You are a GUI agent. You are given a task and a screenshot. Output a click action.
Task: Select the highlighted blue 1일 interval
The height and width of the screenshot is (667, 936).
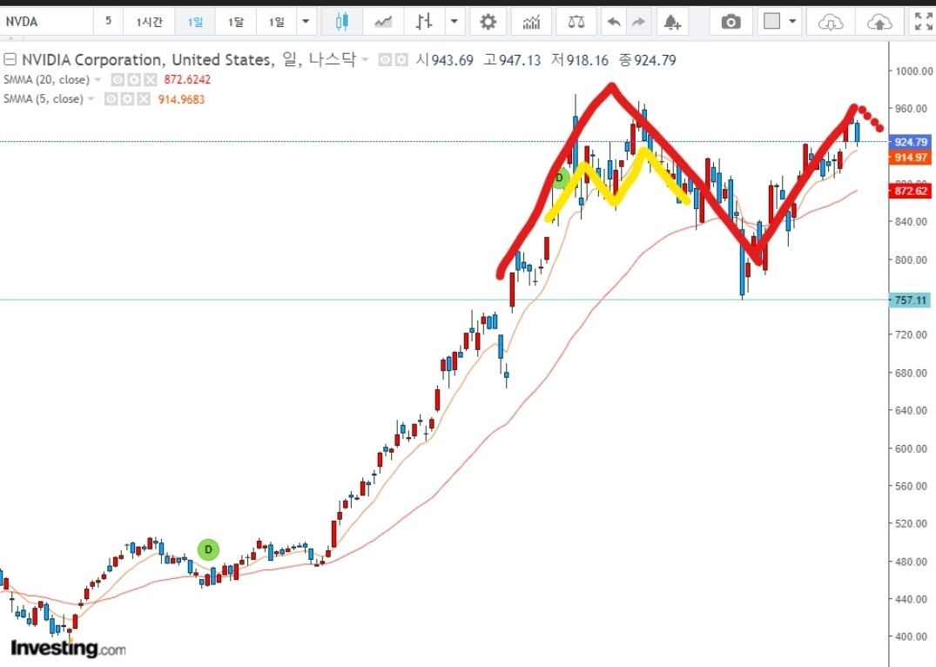pos(195,22)
